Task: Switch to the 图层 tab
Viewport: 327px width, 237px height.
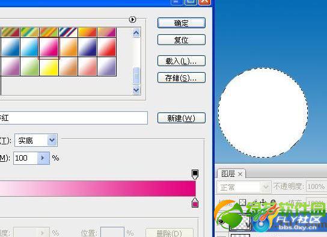Action: (x=228, y=174)
